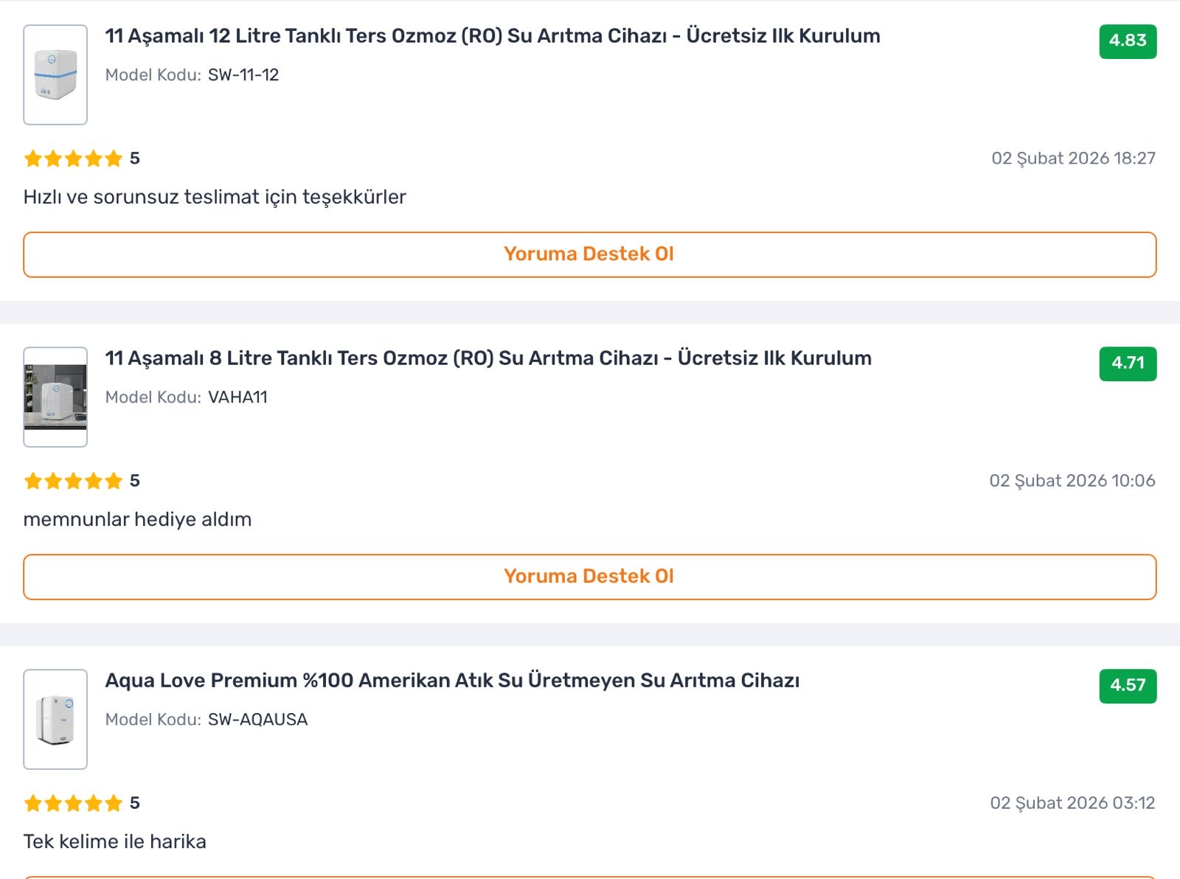Open the SW-AQAUSA product thumbnail
The image size is (1180, 879).
tap(55, 719)
